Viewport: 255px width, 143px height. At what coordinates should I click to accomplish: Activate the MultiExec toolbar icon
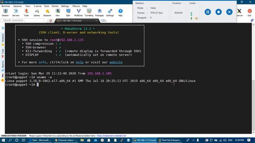[x=78, y=13]
